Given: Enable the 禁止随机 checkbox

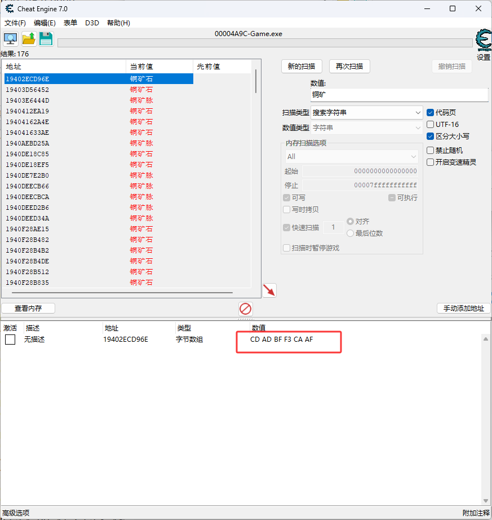Looking at the screenshot, I should pyautogui.click(x=431, y=151).
